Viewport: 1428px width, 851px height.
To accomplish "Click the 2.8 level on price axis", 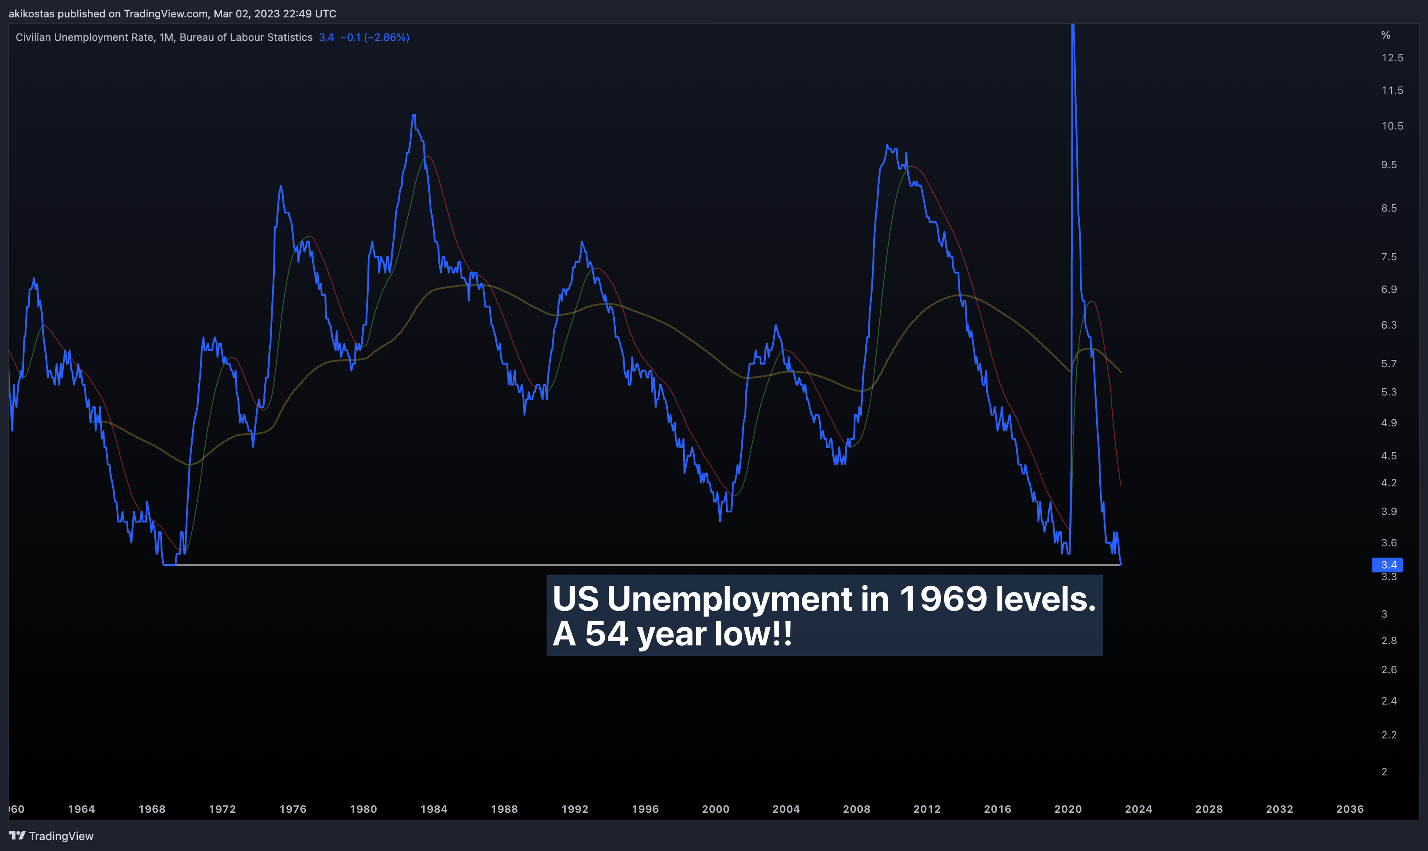I will pos(1389,641).
